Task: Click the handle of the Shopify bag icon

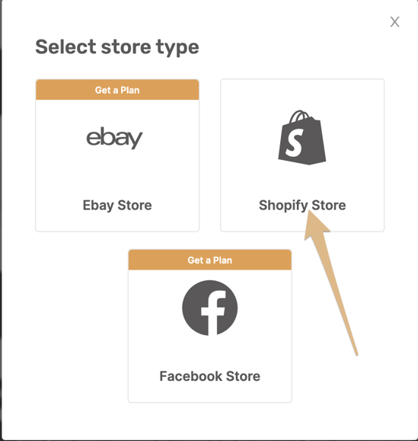Action: point(299,116)
